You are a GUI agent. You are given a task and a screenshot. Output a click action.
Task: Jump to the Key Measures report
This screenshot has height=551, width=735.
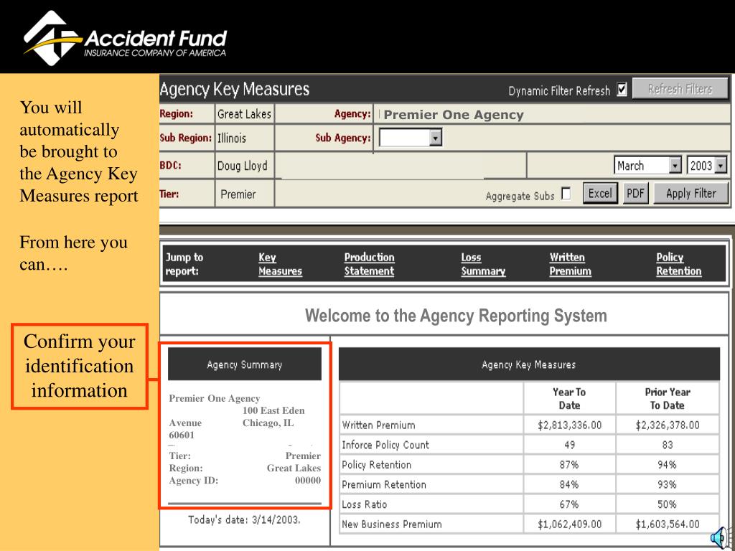tap(280, 264)
